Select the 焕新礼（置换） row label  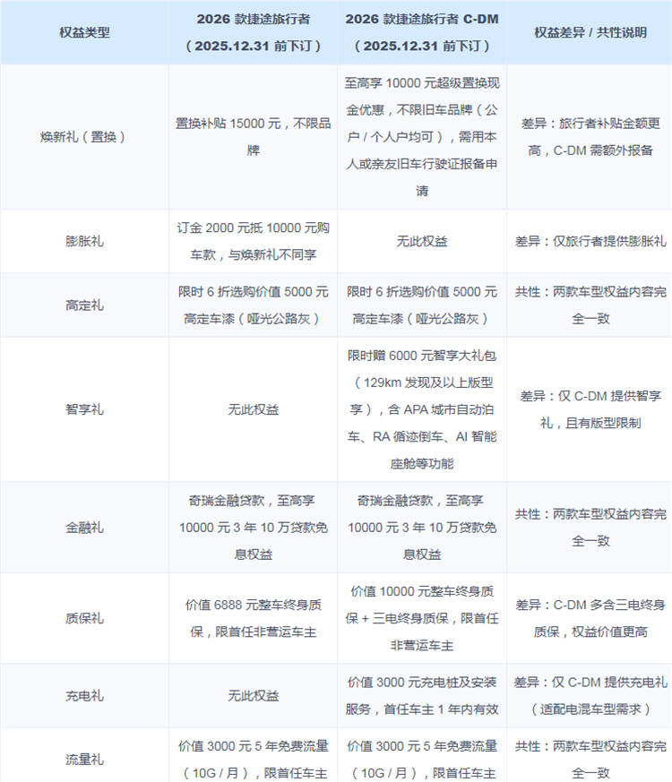click(x=84, y=137)
